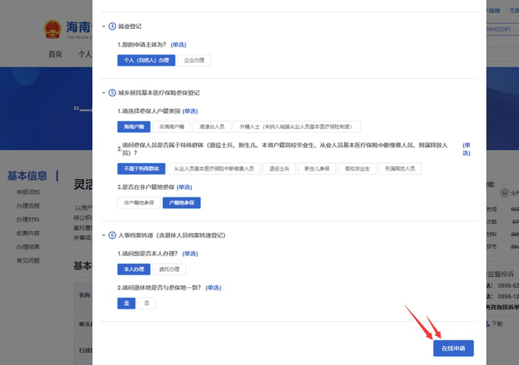Click section title 就业登记

pyautogui.click(x=130, y=27)
